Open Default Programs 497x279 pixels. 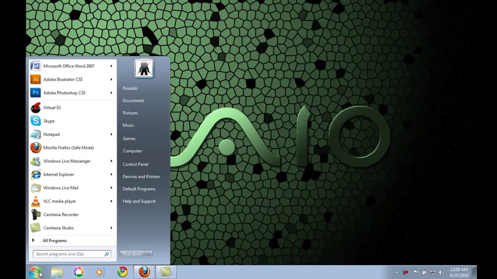[x=139, y=189]
